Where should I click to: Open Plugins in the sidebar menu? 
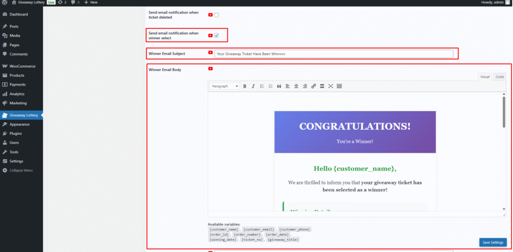tap(17, 133)
